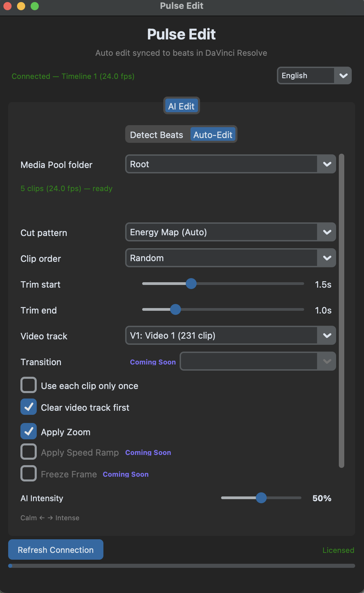The height and width of the screenshot is (593, 364).
Task: Zoom the window with the green button
Action: pyautogui.click(x=35, y=6)
